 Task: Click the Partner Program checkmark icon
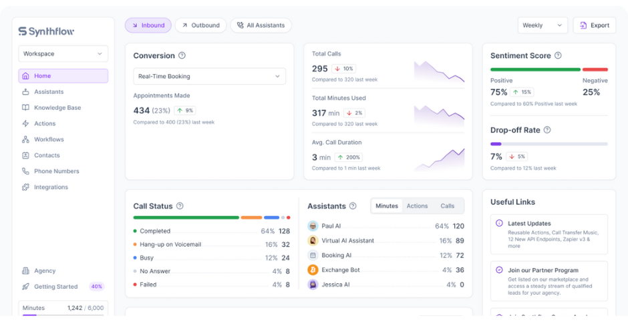[499, 270]
